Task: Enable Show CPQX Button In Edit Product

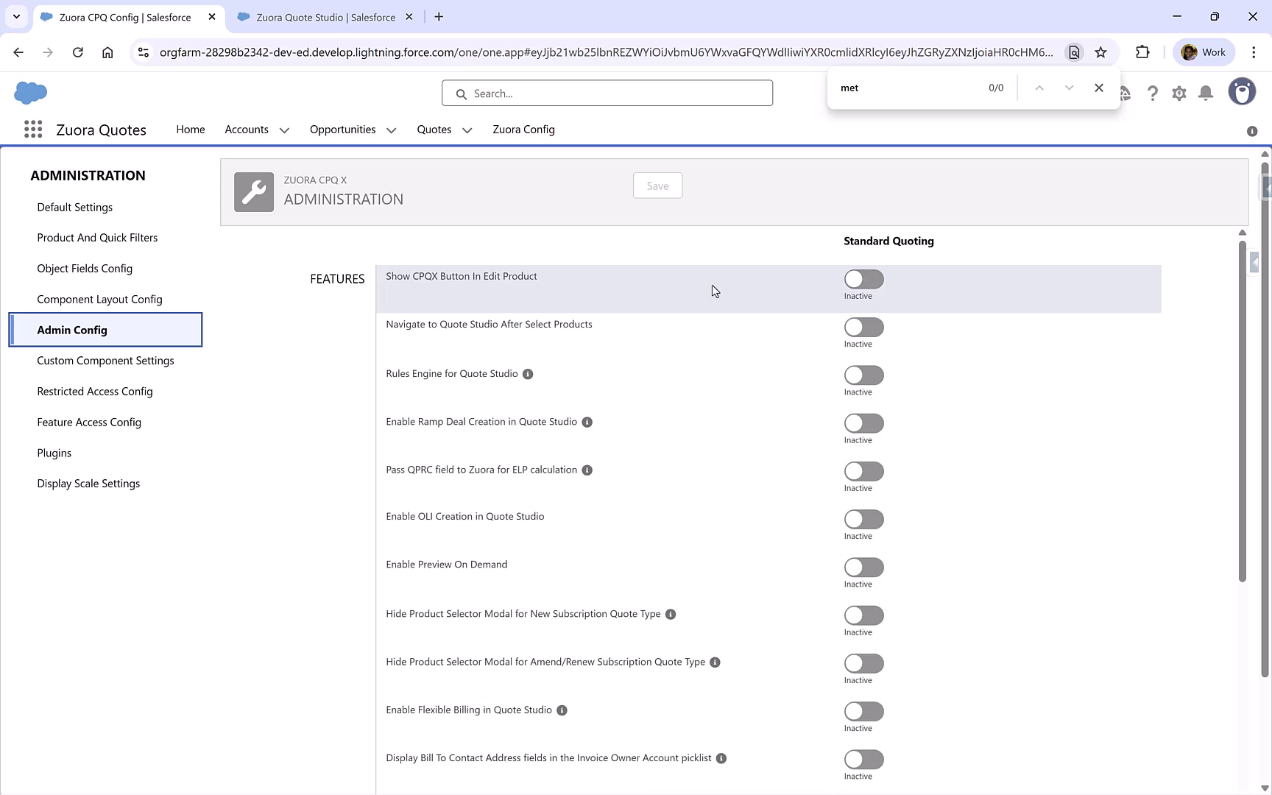Action: pos(863,278)
